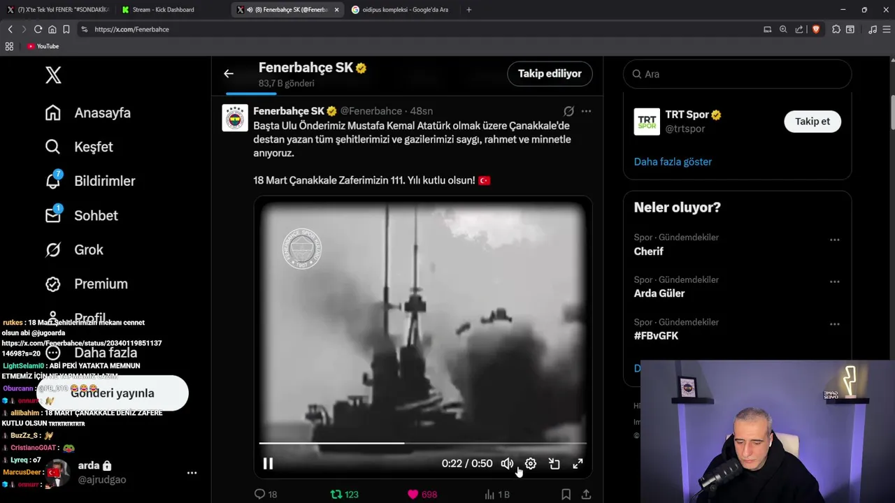Share the Fenerbahçe tweet
This screenshot has width=895, height=503.
click(586, 495)
